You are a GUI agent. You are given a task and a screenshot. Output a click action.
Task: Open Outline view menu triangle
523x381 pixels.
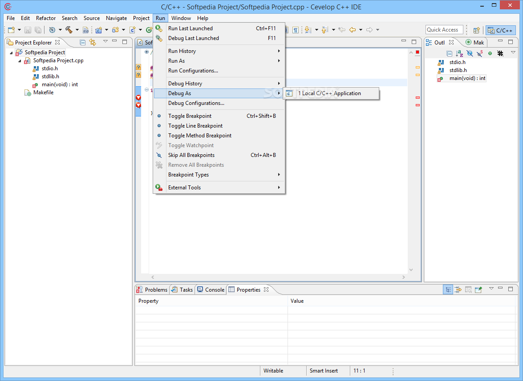click(x=513, y=52)
